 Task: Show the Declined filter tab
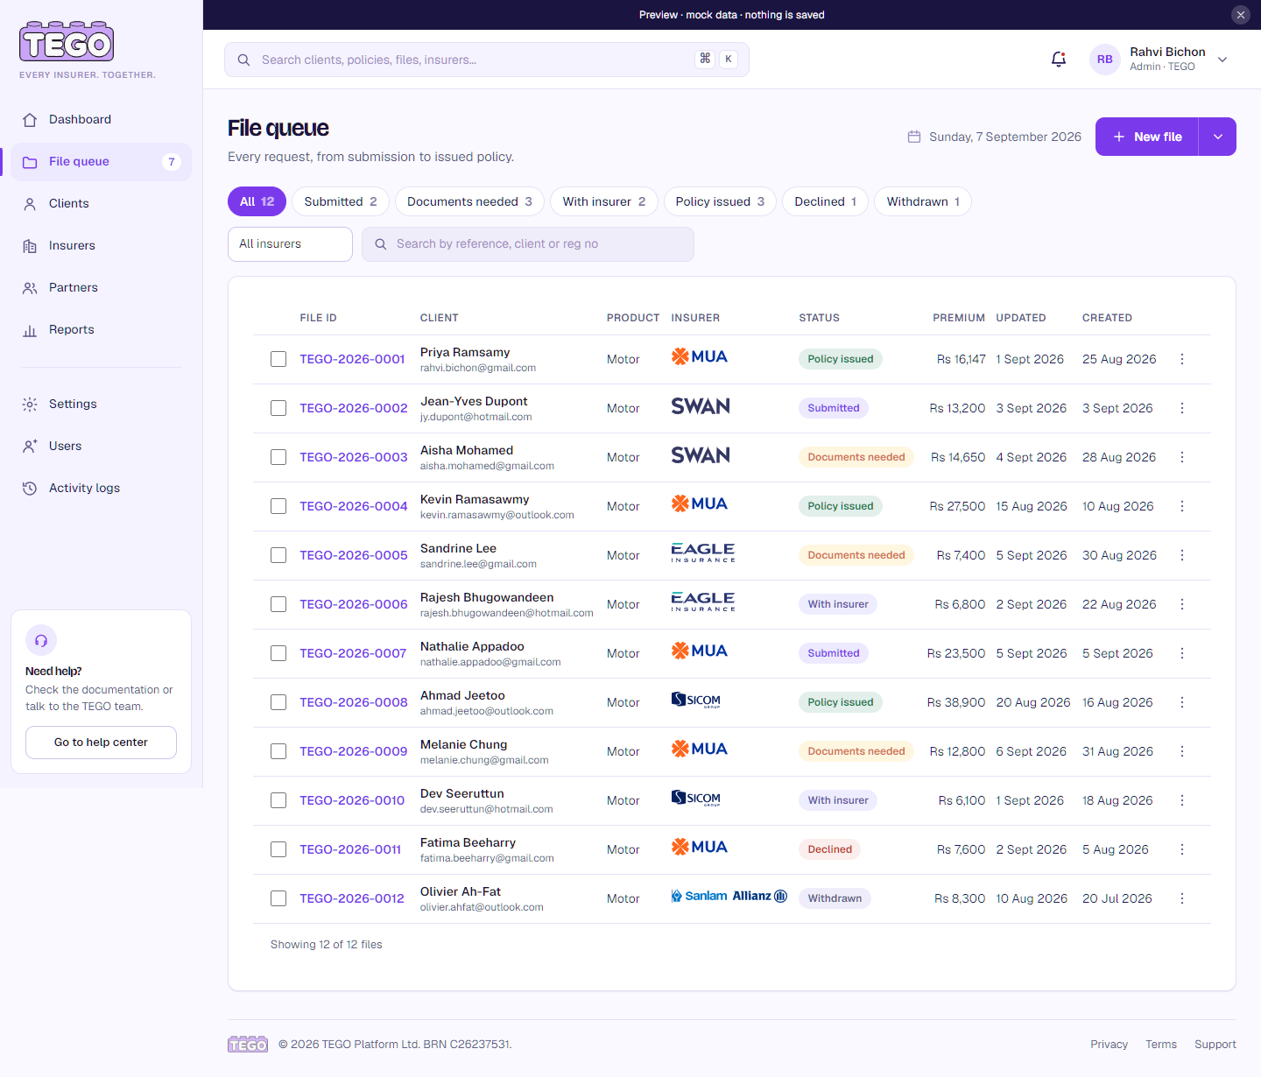[x=825, y=201]
